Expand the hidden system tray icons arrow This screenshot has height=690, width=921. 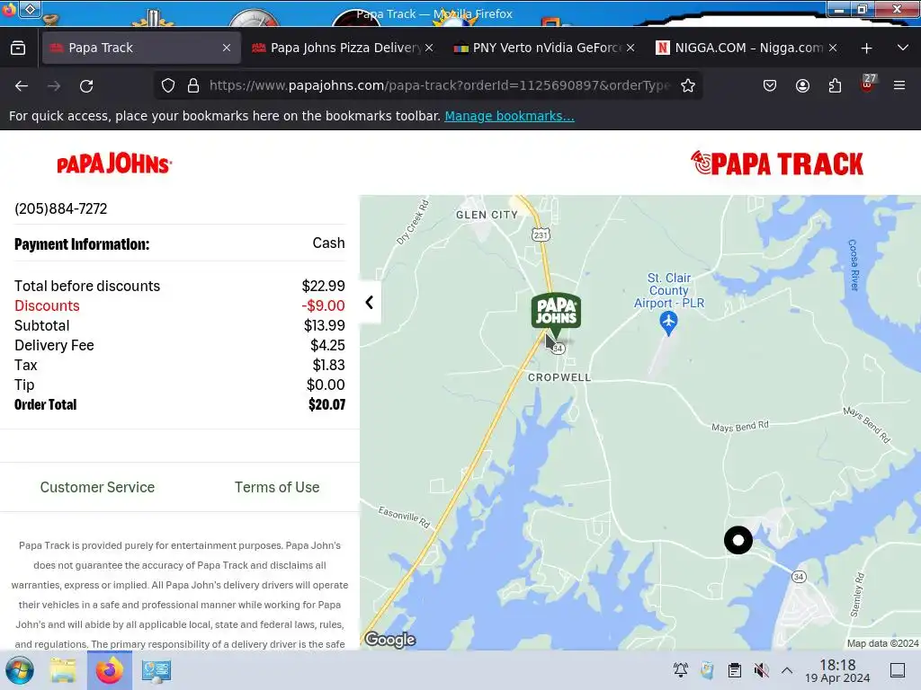[x=787, y=670]
